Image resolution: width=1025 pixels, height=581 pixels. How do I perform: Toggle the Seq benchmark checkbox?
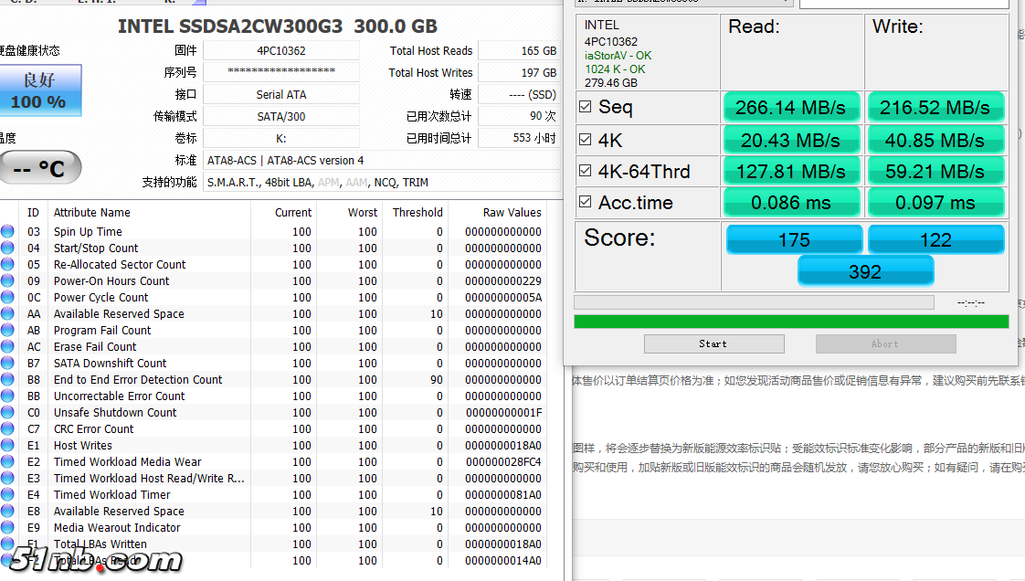coord(585,107)
